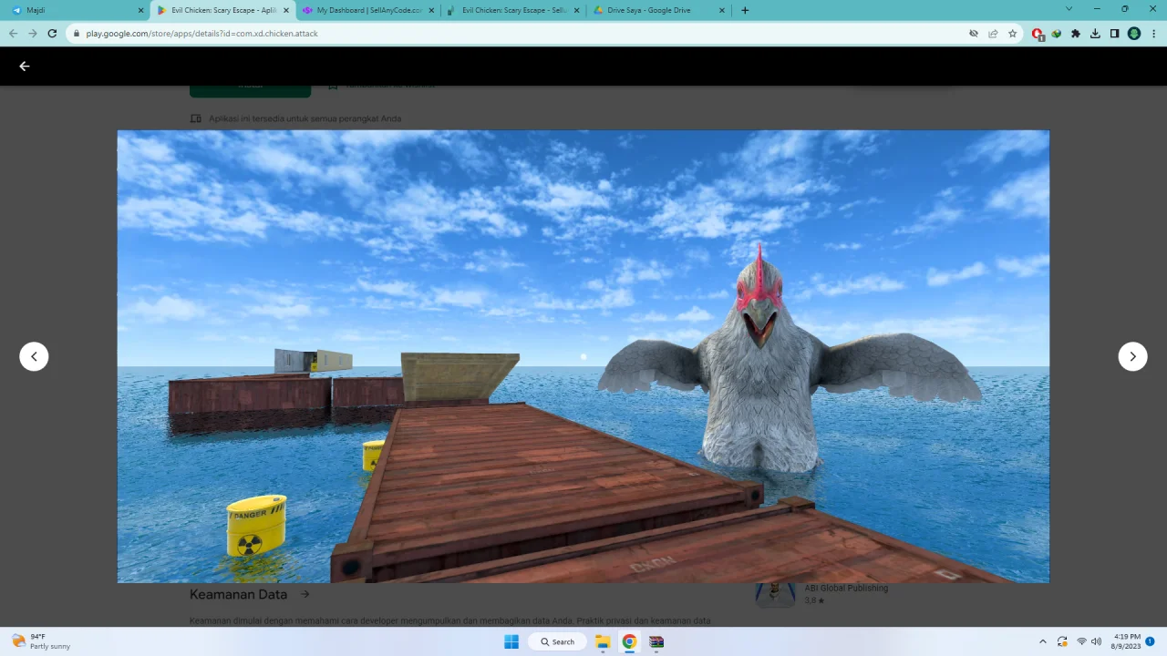Screen dimensions: 1167x656
Task: Reload the current page
Action: [52, 34]
